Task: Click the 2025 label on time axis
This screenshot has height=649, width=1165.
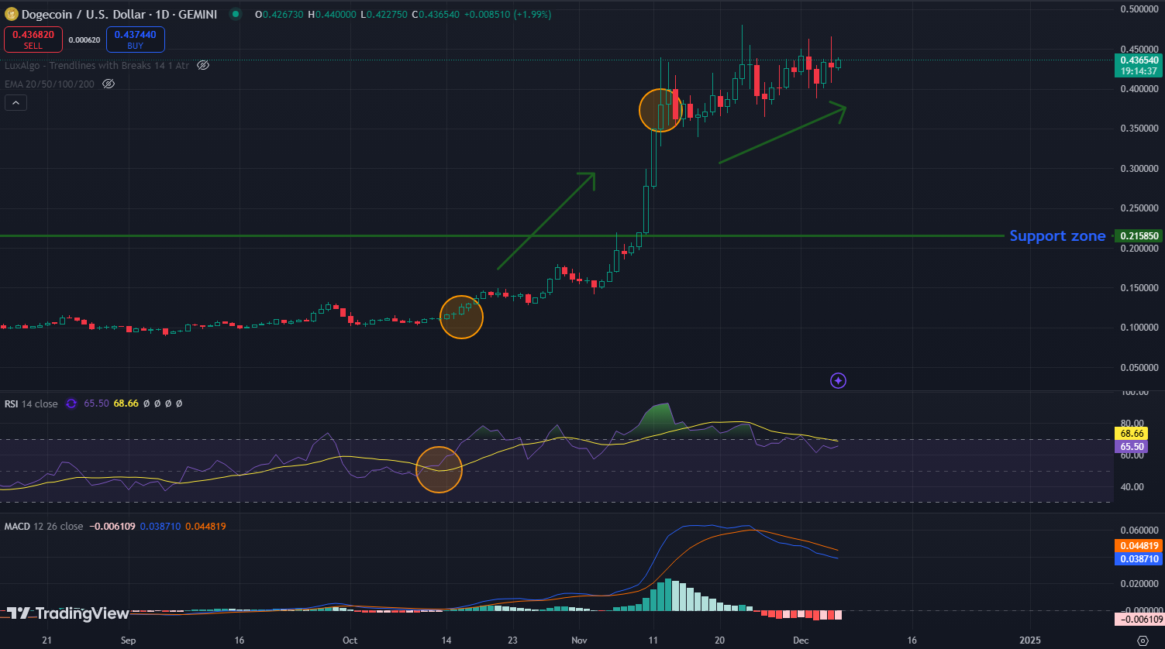Action: coord(1031,640)
